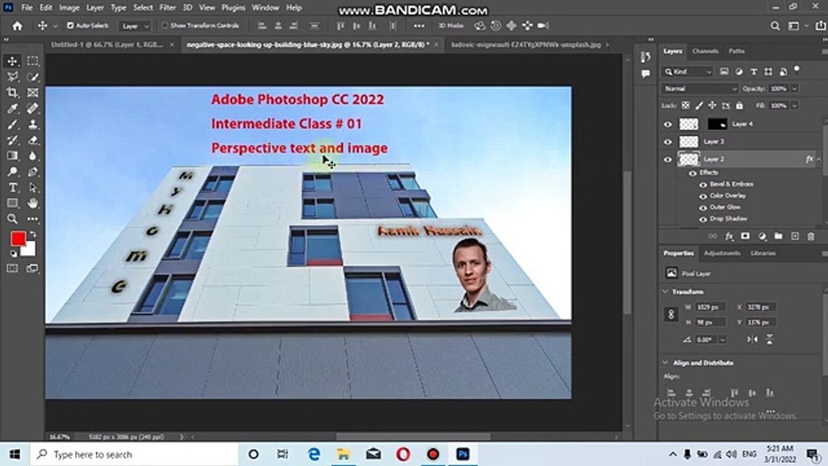Select the Quick Selection tool
828x466 pixels.
[32, 77]
